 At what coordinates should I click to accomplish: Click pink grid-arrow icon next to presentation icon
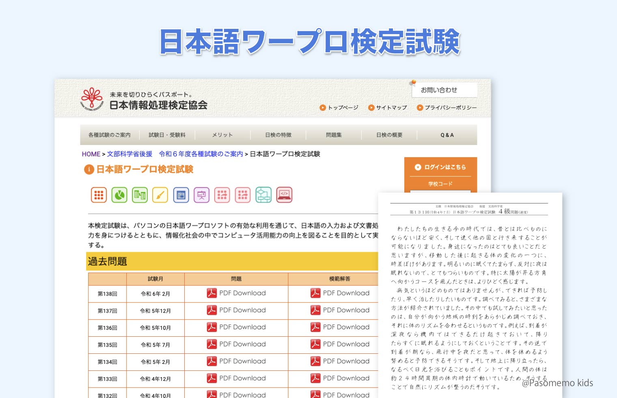point(222,195)
